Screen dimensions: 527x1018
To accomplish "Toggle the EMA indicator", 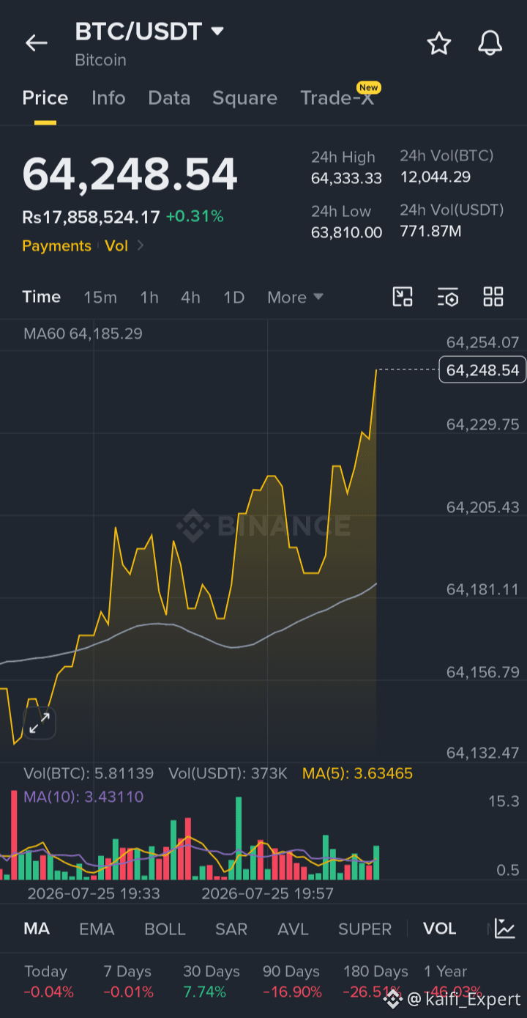I will (x=97, y=929).
